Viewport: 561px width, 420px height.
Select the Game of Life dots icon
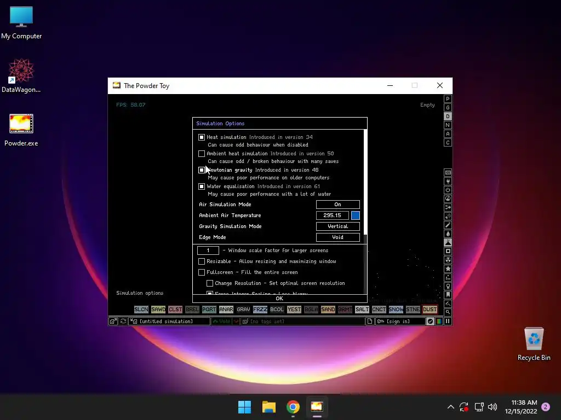448,277
